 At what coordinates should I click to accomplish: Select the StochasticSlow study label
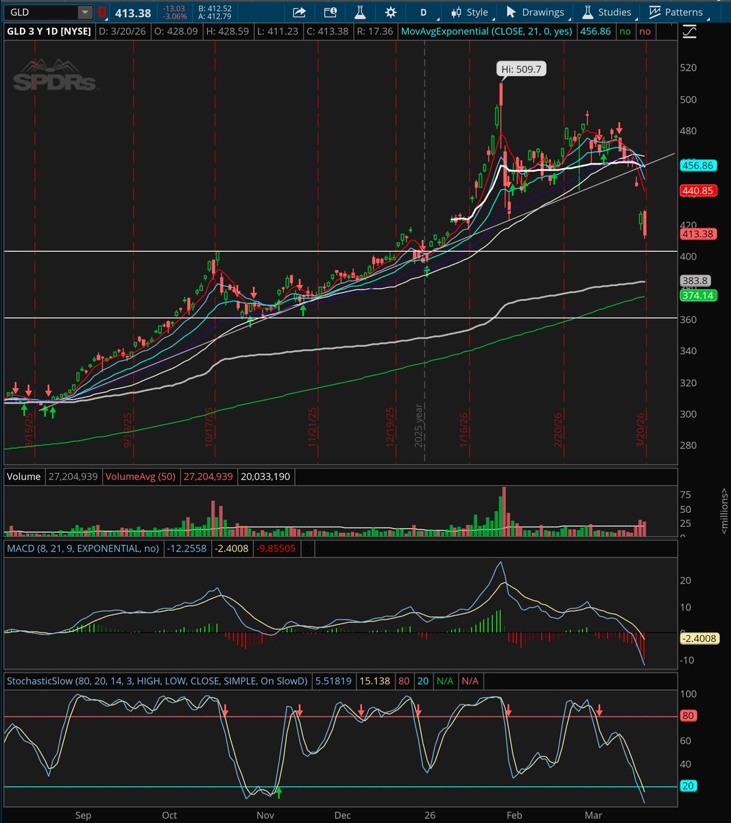(x=157, y=681)
